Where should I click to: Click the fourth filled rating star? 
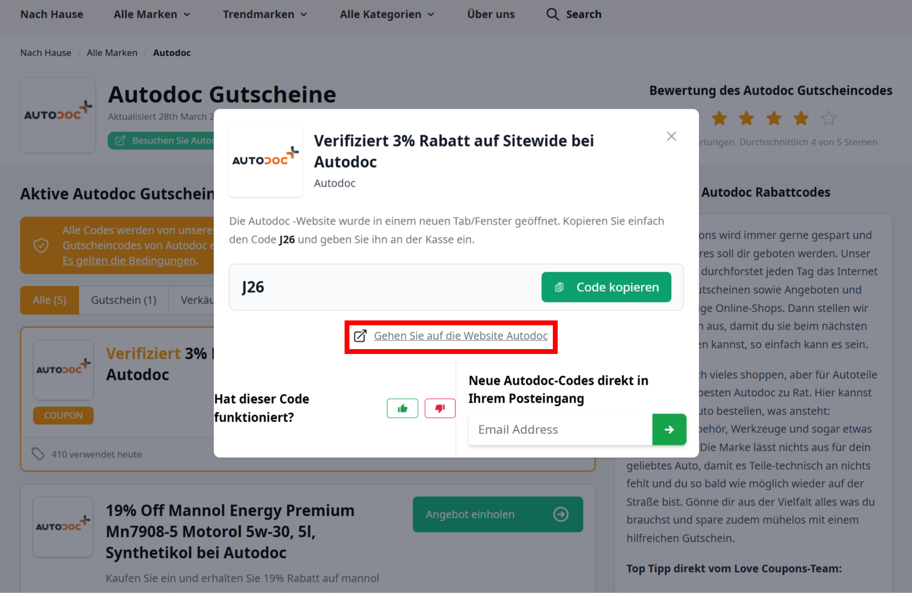click(x=801, y=118)
